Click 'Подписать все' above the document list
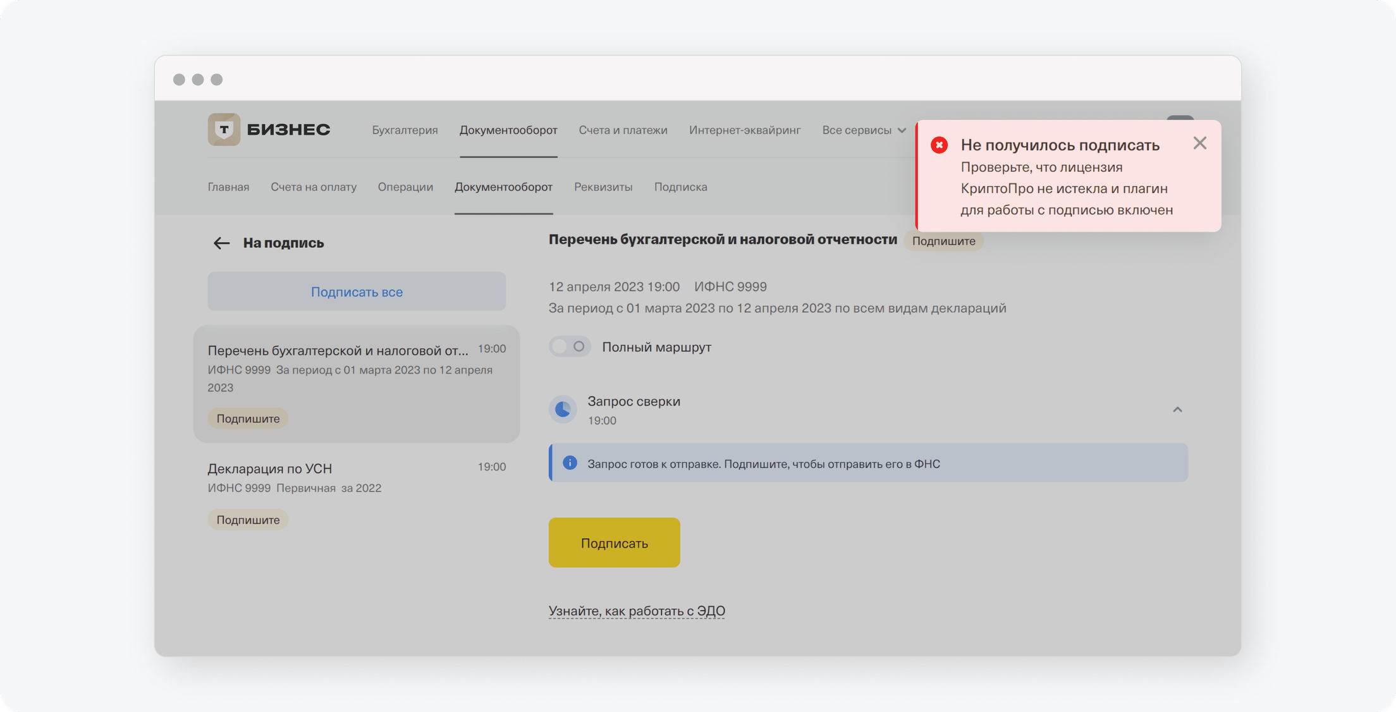 (x=356, y=291)
